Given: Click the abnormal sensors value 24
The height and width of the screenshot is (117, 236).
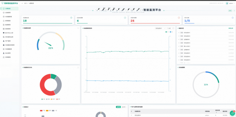Looking at the screenshot, I should (x=132, y=21).
